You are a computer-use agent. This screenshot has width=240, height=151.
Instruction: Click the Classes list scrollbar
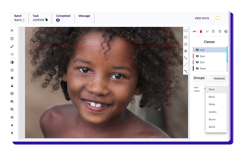(227, 59)
